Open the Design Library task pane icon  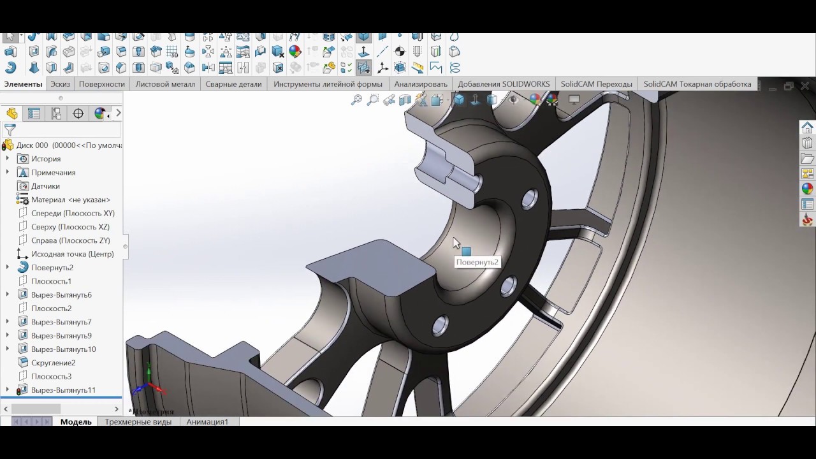807,143
